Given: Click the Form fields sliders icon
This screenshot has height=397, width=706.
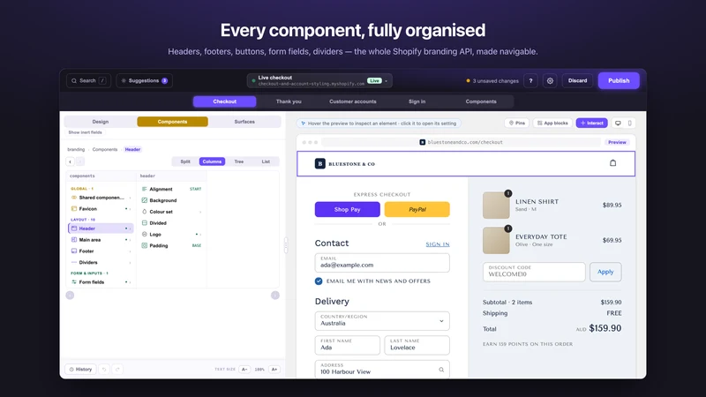Looking at the screenshot, I should pyautogui.click(x=74, y=282).
